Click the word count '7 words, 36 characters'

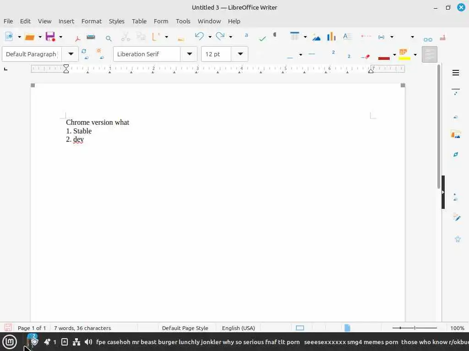(82, 328)
